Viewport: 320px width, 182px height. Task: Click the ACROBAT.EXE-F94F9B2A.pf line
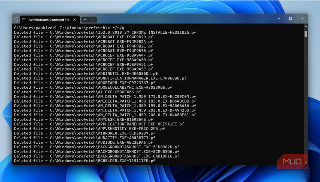(x=83, y=41)
